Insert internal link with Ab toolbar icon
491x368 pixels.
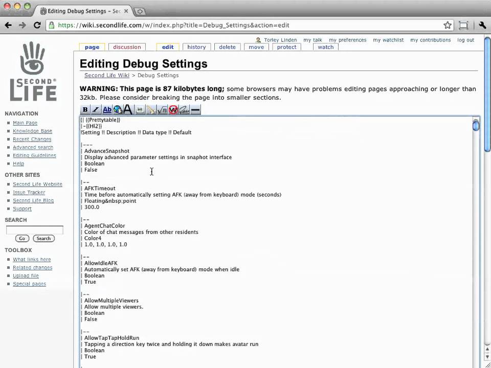107,110
